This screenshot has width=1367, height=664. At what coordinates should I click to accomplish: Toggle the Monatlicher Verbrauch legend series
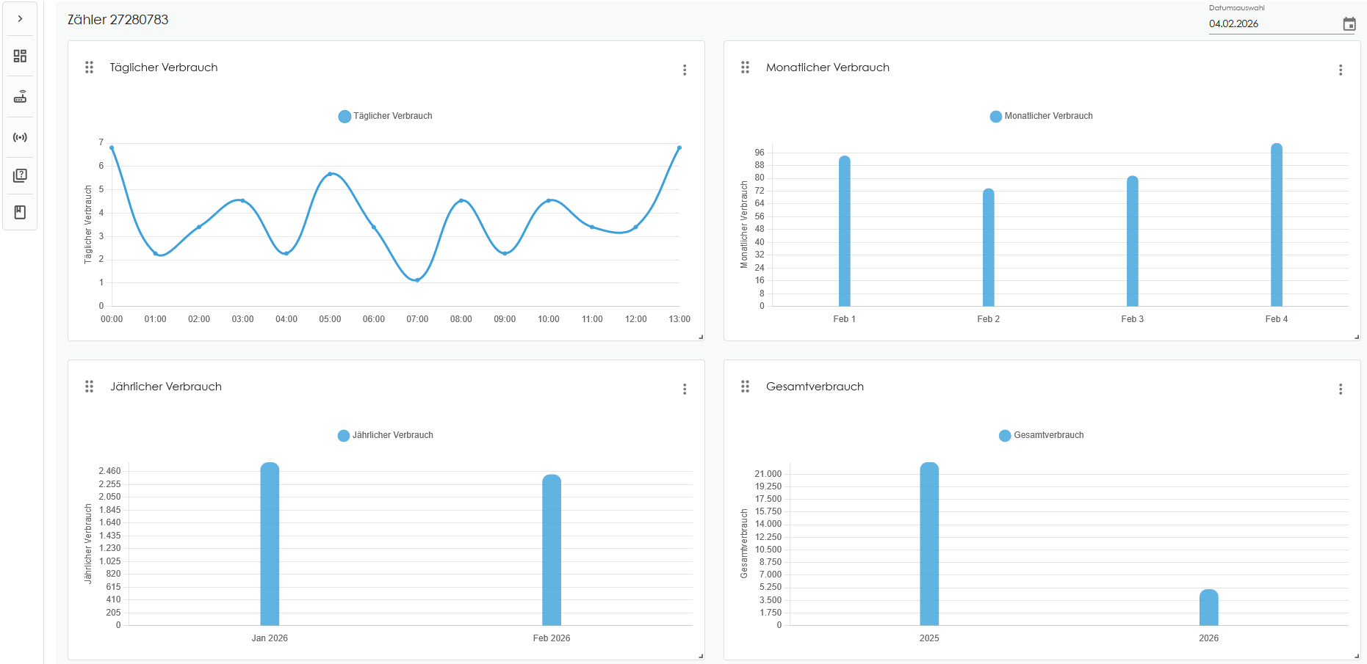point(1041,116)
